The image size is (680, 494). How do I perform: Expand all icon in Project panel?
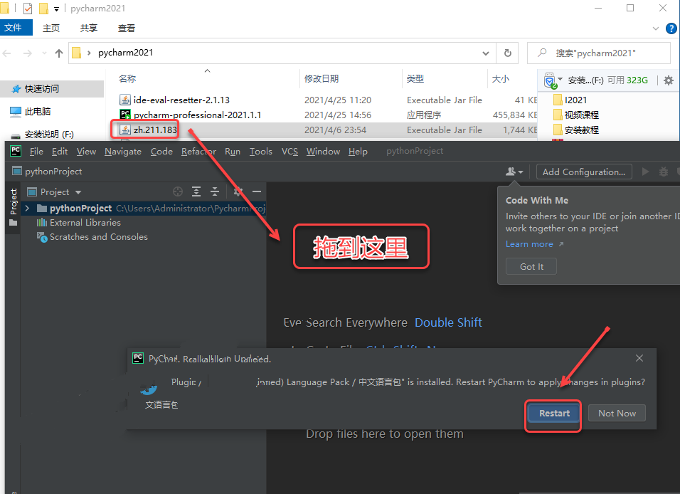pyautogui.click(x=196, y=191)
